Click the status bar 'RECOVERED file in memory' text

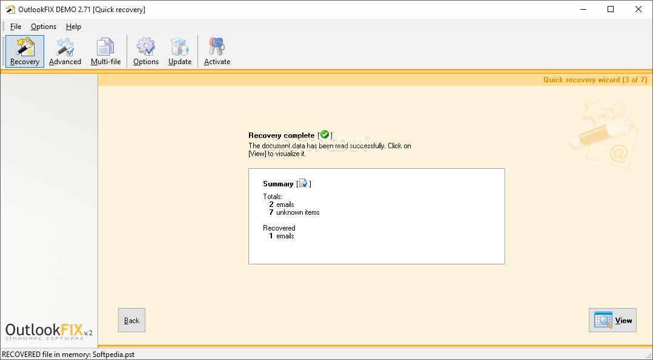click(x=68, y=355)
